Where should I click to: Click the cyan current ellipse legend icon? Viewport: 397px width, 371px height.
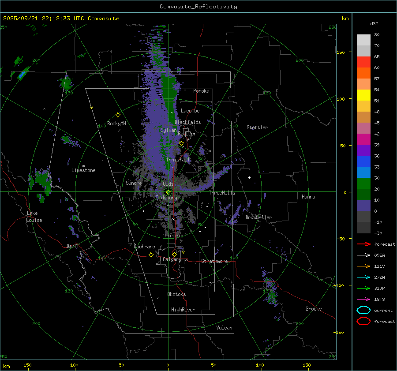[x=363, y=310]
